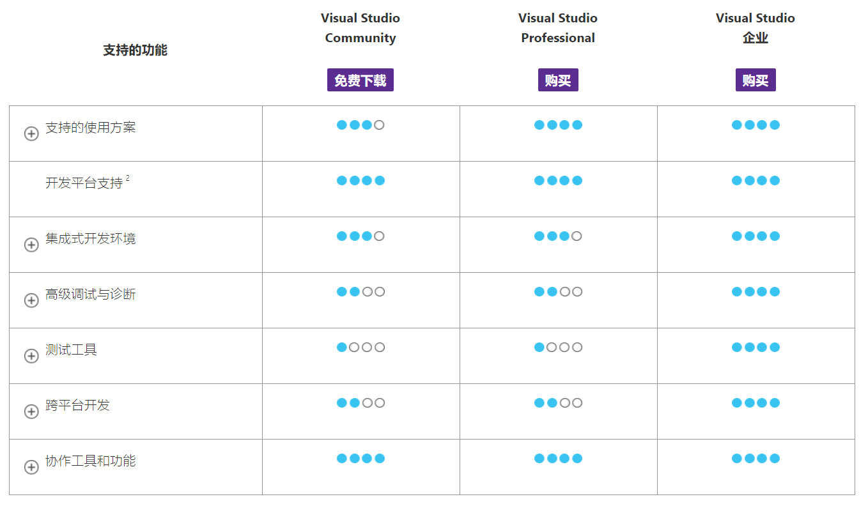Expand the 支持的使用方案 row

click(x=31, y=134)
